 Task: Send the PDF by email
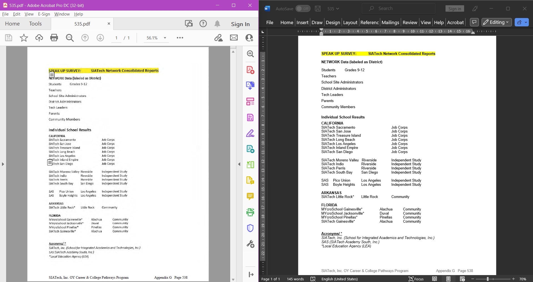pos(234,38)
